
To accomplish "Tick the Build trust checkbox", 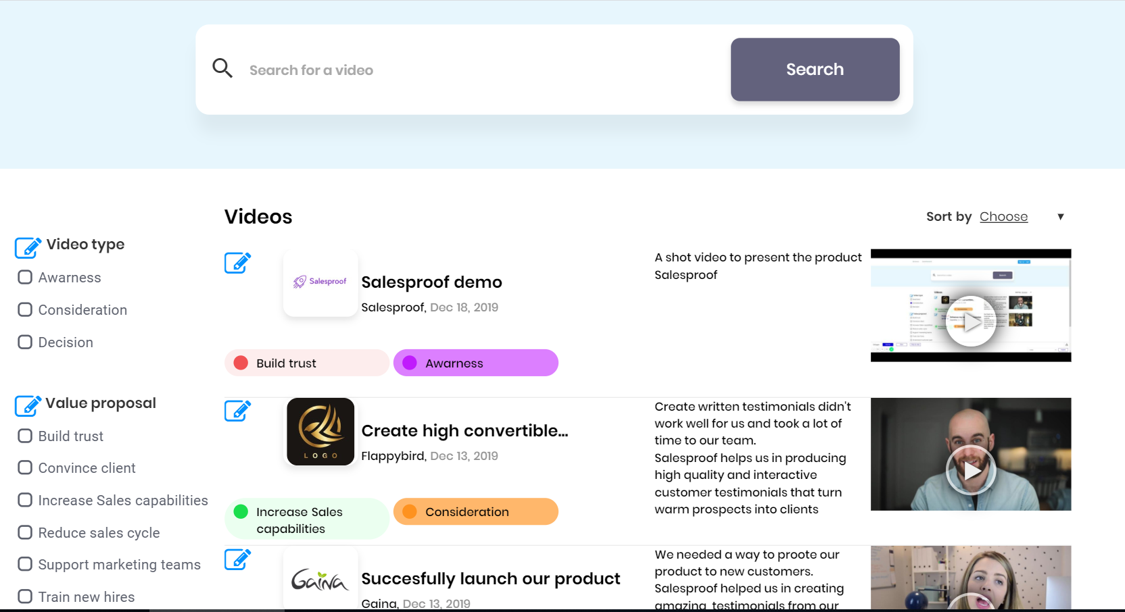I will click(x=25, y=436).
